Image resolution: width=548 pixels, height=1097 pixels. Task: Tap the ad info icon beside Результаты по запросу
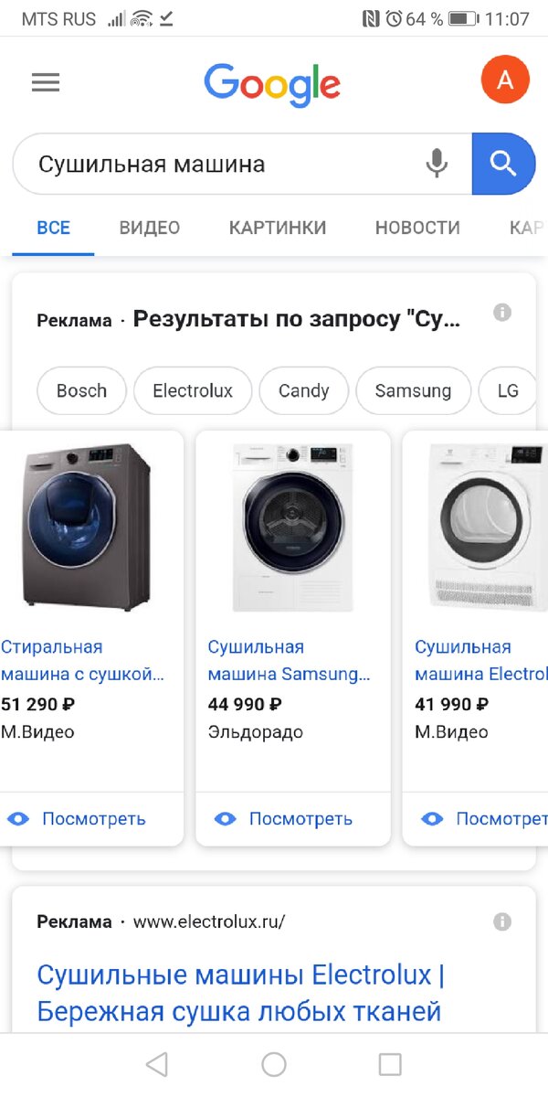click(x=501, y=311)
